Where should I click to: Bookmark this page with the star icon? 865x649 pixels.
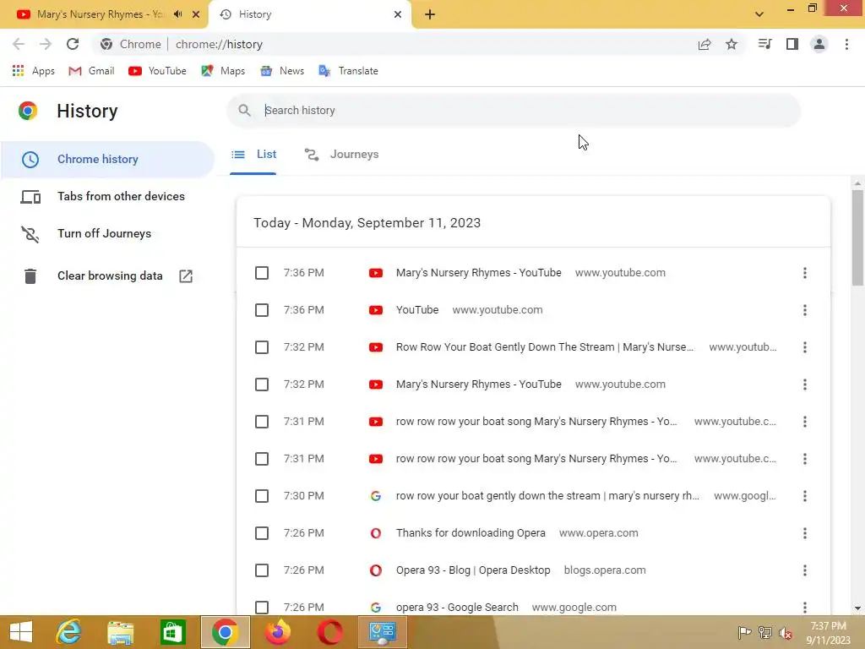click(x=732, y=44)
